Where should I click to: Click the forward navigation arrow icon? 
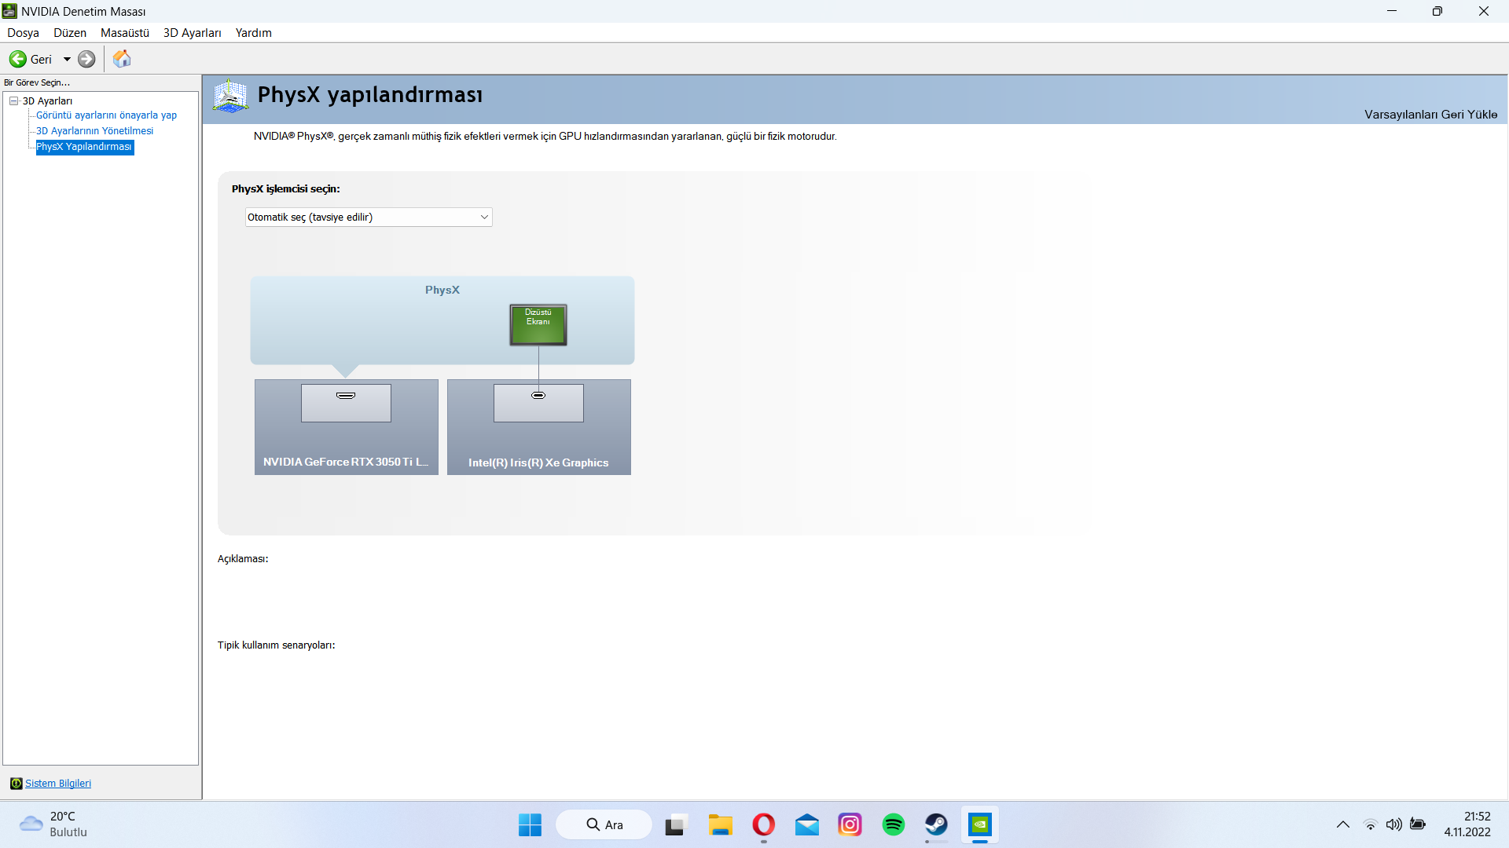[x=86, y=59]
